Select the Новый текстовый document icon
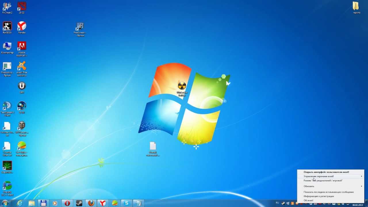 [153, 149]
